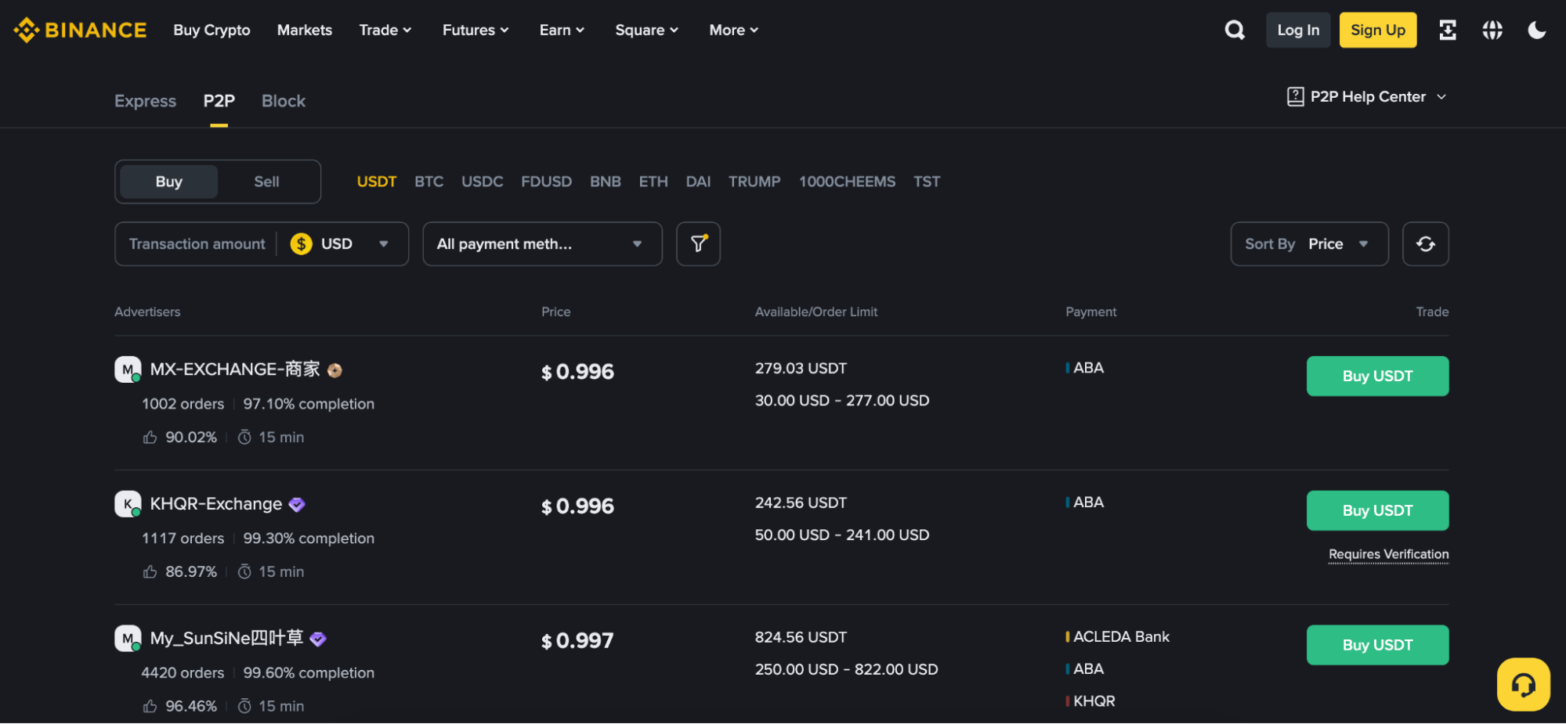Select USDC coin tab

pos(483,182)
